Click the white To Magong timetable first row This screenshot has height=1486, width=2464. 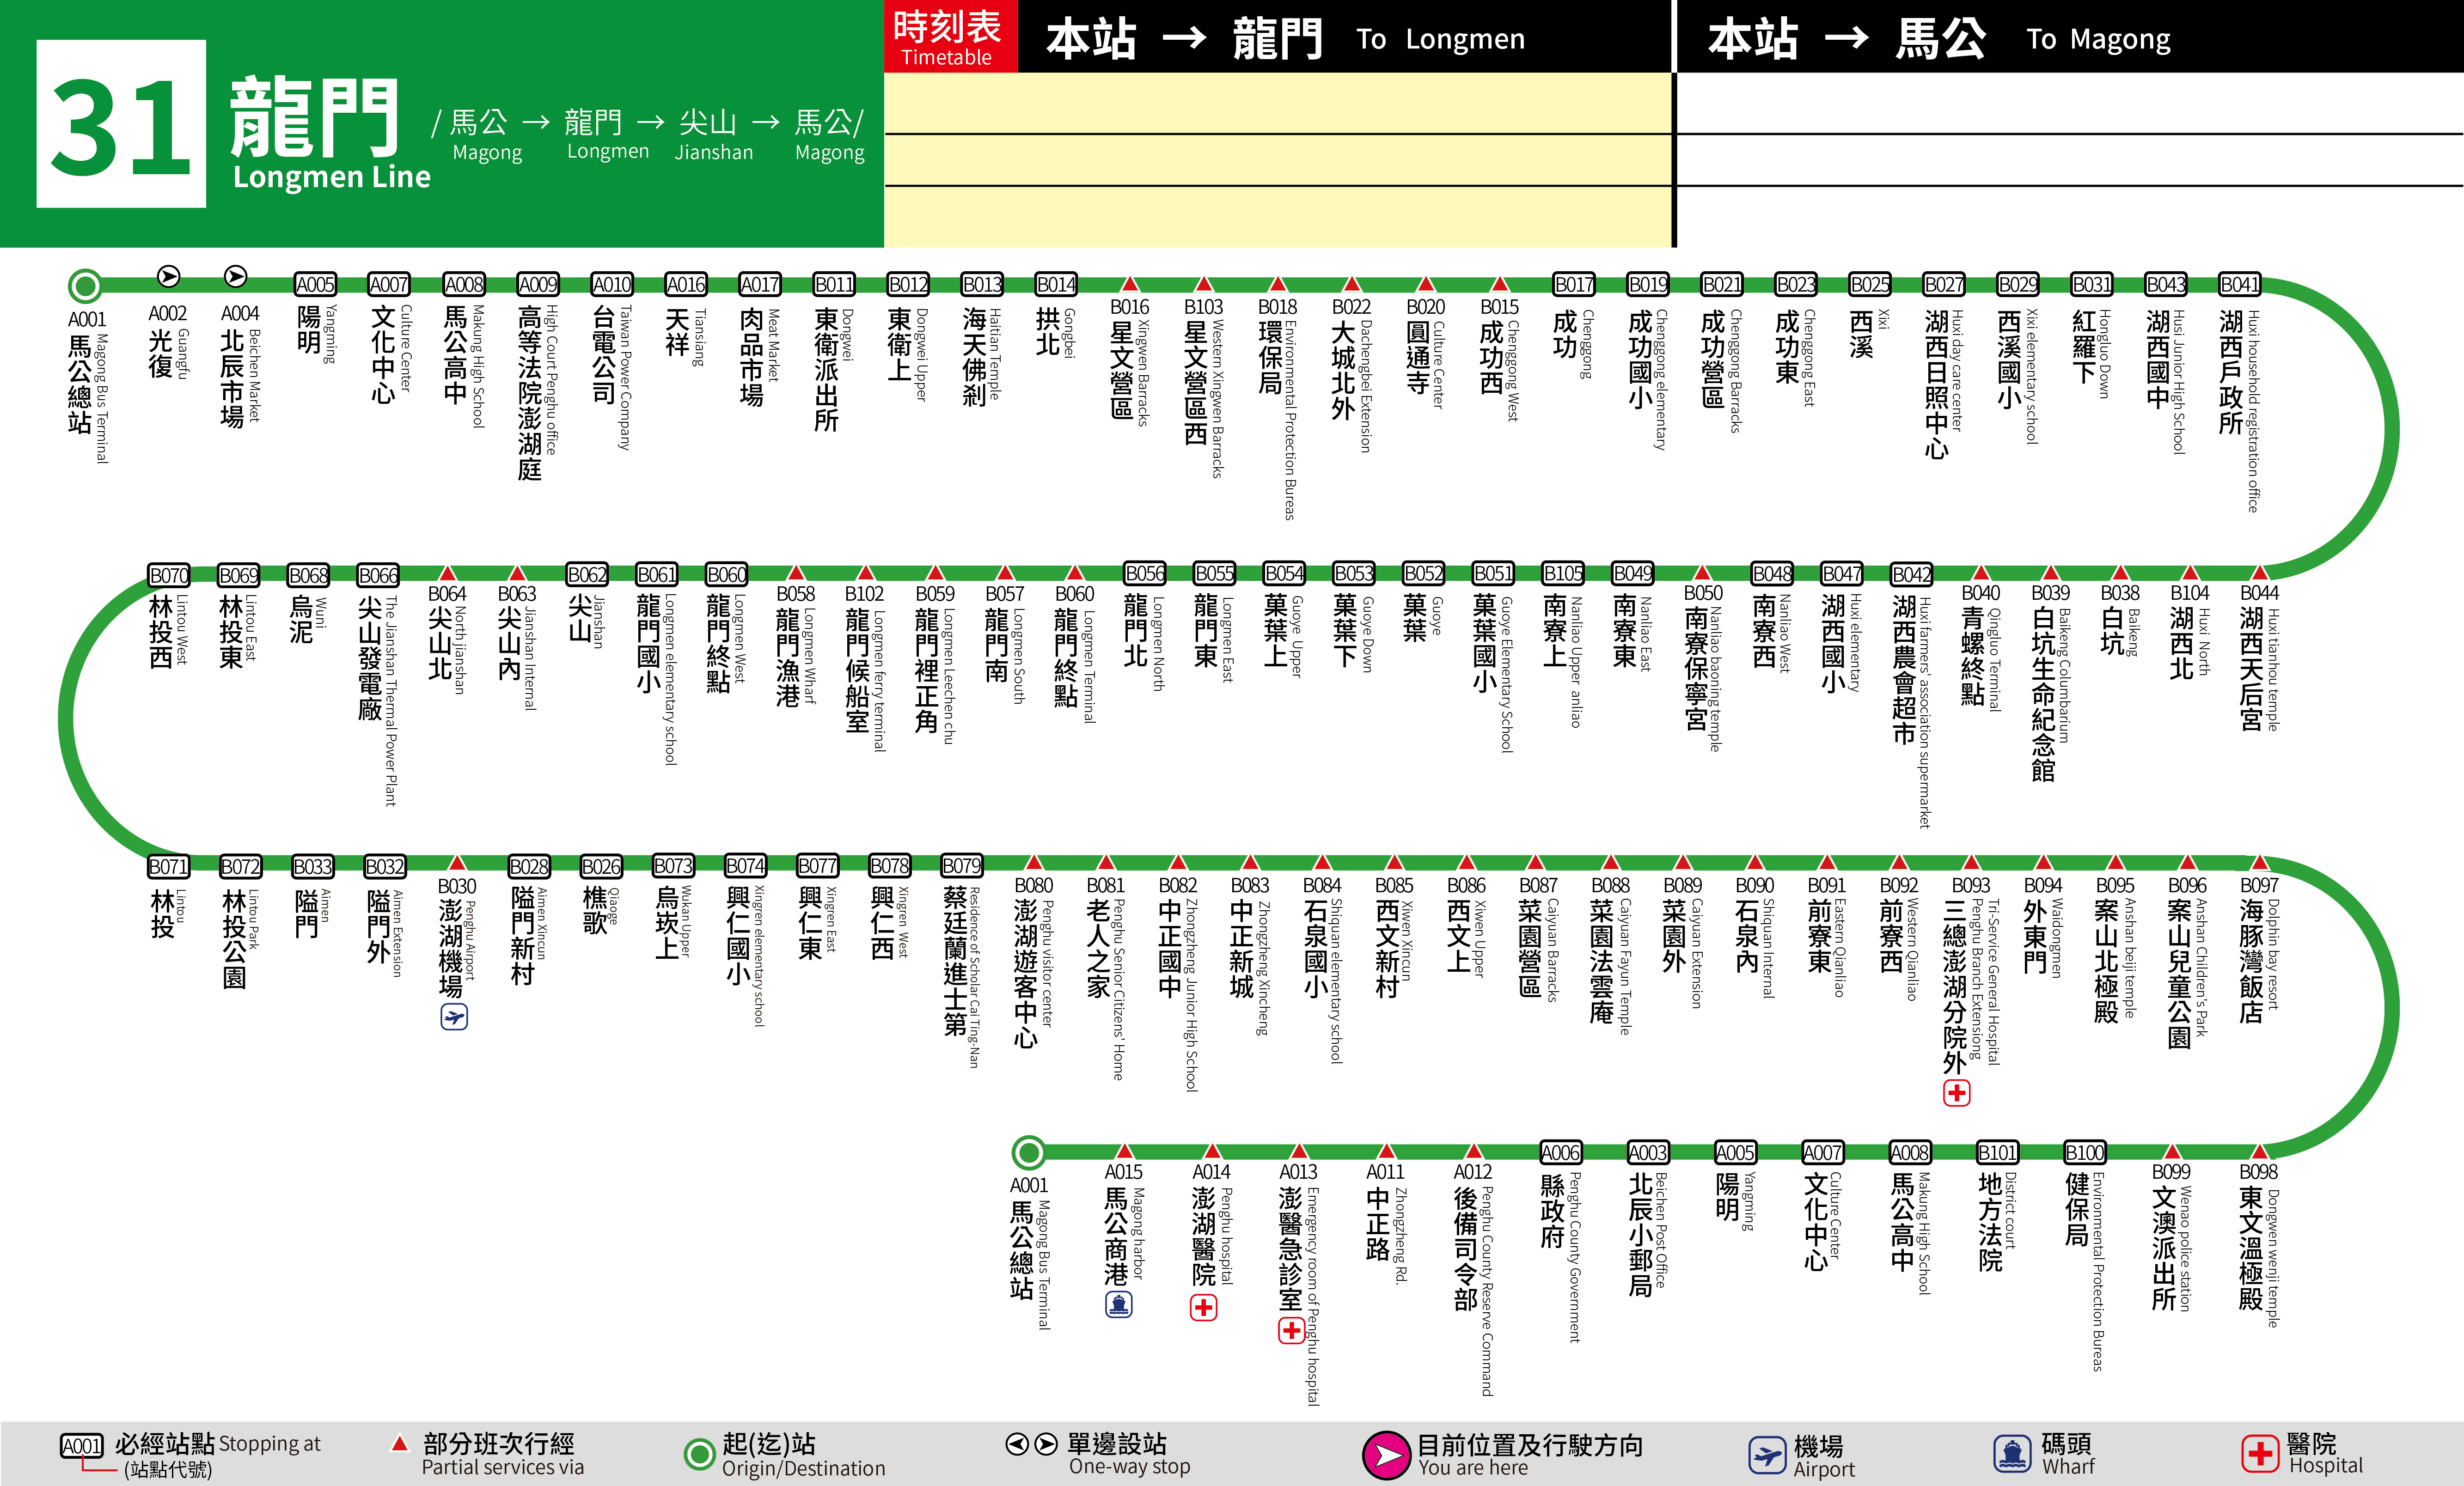(2070, 103)
